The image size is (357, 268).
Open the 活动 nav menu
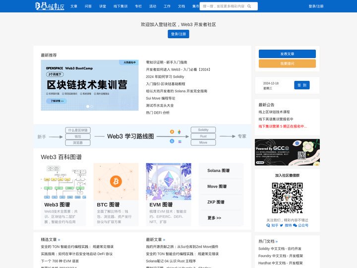[153, 6]
